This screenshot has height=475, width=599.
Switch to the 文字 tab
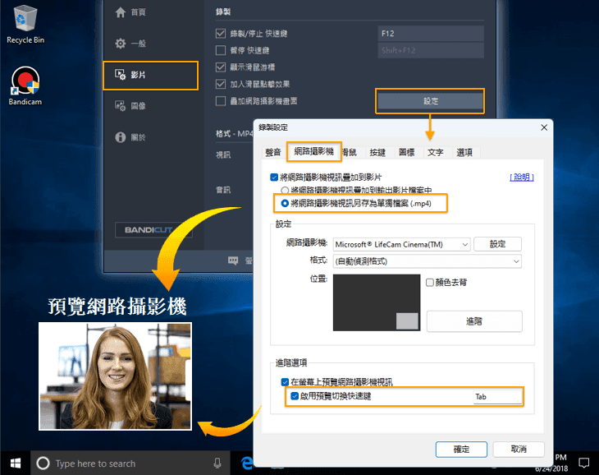pos(435,152)
